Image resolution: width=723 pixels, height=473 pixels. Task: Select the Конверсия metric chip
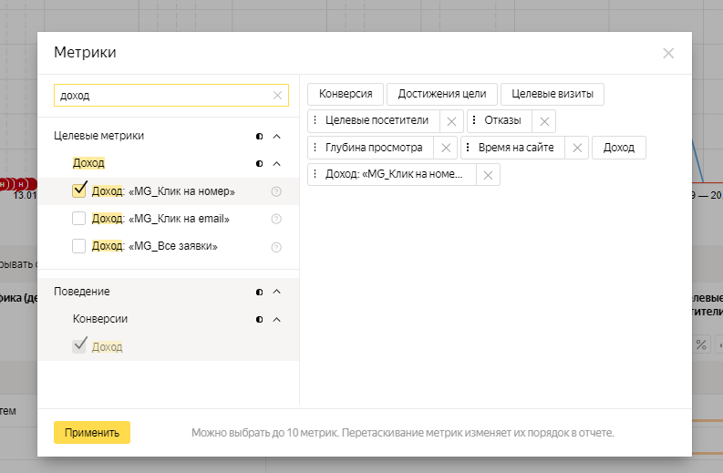click(x=346, y=94)
